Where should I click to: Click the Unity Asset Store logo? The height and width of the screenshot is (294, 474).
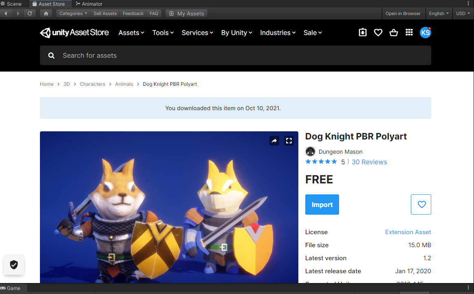pos(74,33)
